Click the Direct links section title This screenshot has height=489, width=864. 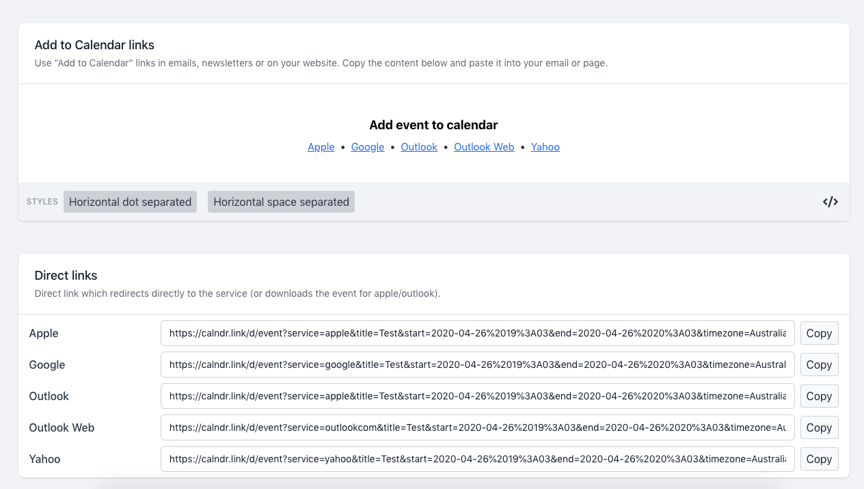(x=66, y=276)
